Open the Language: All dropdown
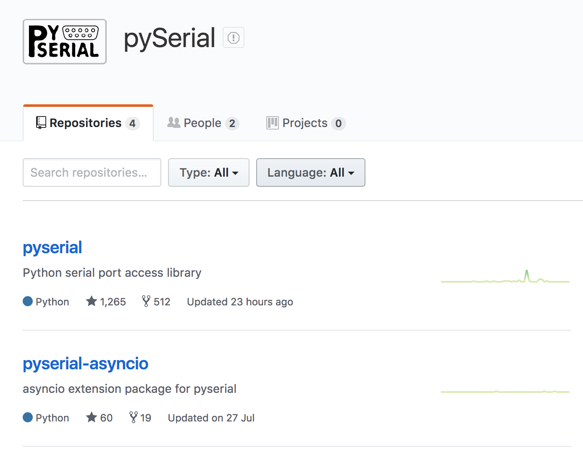Image resolution: width=583 pixels, height=461 pixels. [311, 172]
